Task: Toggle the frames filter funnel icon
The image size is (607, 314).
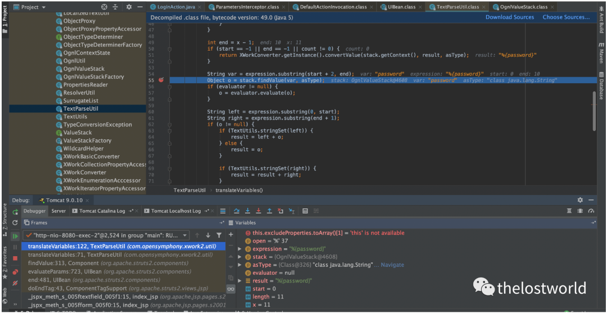Action: 219,235
